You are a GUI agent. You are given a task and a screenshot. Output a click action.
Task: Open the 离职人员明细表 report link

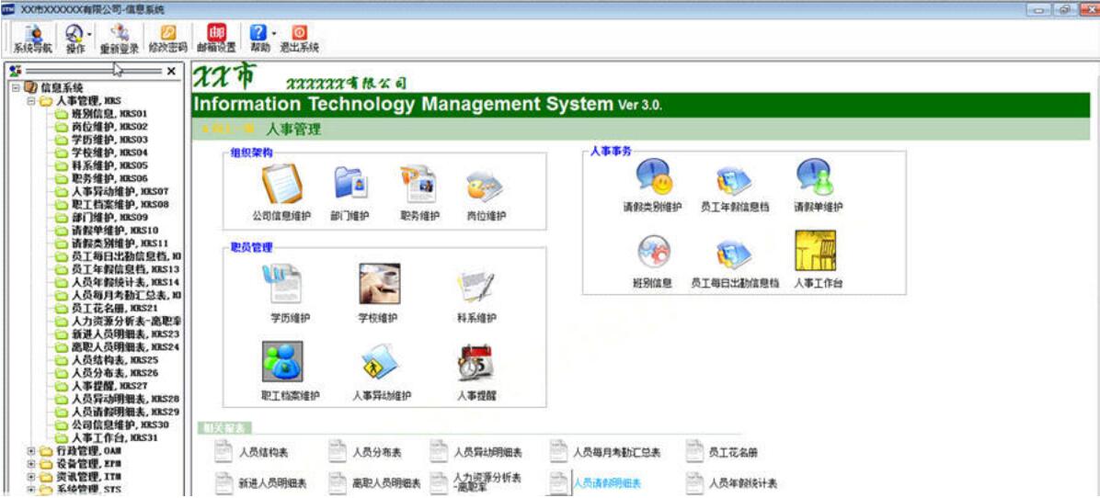pyautogui.click(x=386, y=483)
